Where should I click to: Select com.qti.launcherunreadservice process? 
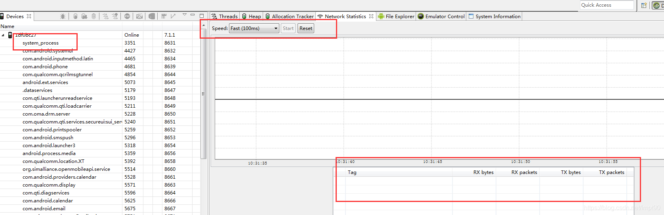pos(57,98)
